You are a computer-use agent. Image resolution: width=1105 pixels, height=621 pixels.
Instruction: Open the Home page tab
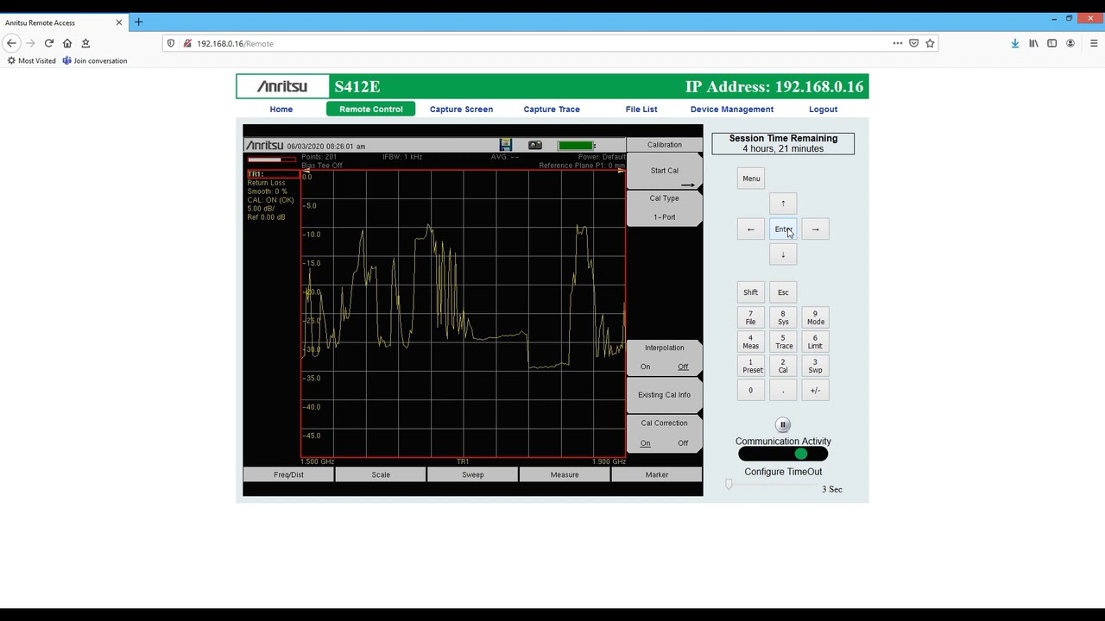tap(281, 110)
